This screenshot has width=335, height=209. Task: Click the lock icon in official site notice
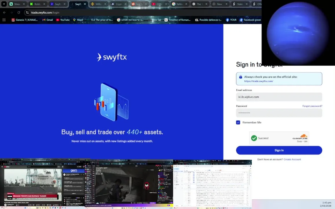[x=241, y=77]
